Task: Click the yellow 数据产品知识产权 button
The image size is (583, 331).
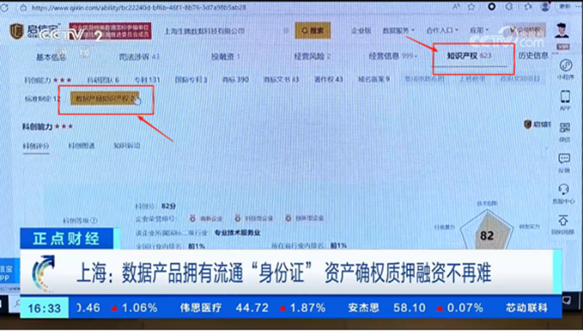Action: coord(105,99)
